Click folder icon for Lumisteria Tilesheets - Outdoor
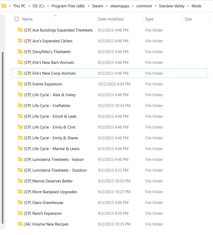Screen dimensions: 213x235 20,170
